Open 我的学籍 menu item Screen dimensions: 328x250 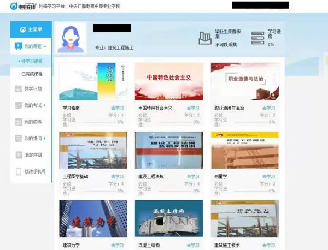tap(33, 155)
